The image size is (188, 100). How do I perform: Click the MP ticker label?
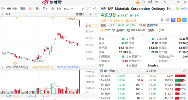(9, 9)
